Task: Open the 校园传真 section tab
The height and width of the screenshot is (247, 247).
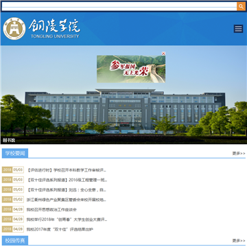Action: tap(15, 241)
